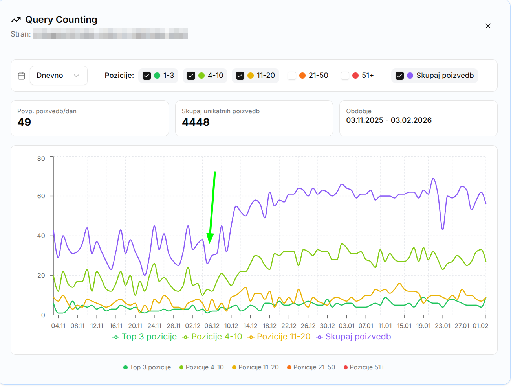The width and height of the screenshot is (511, 387).
Task: Select the Skupaj poizvedb legend entry
Action: (x=353, y=337)
